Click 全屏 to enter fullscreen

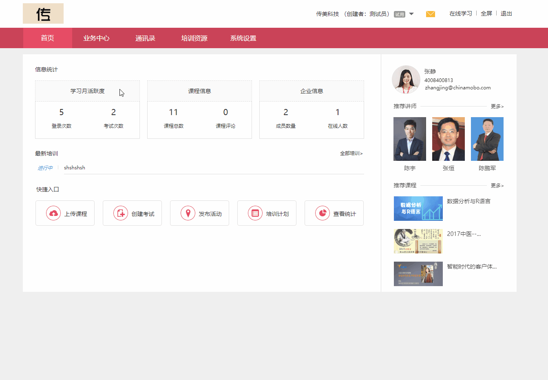[x=486, y=13]
